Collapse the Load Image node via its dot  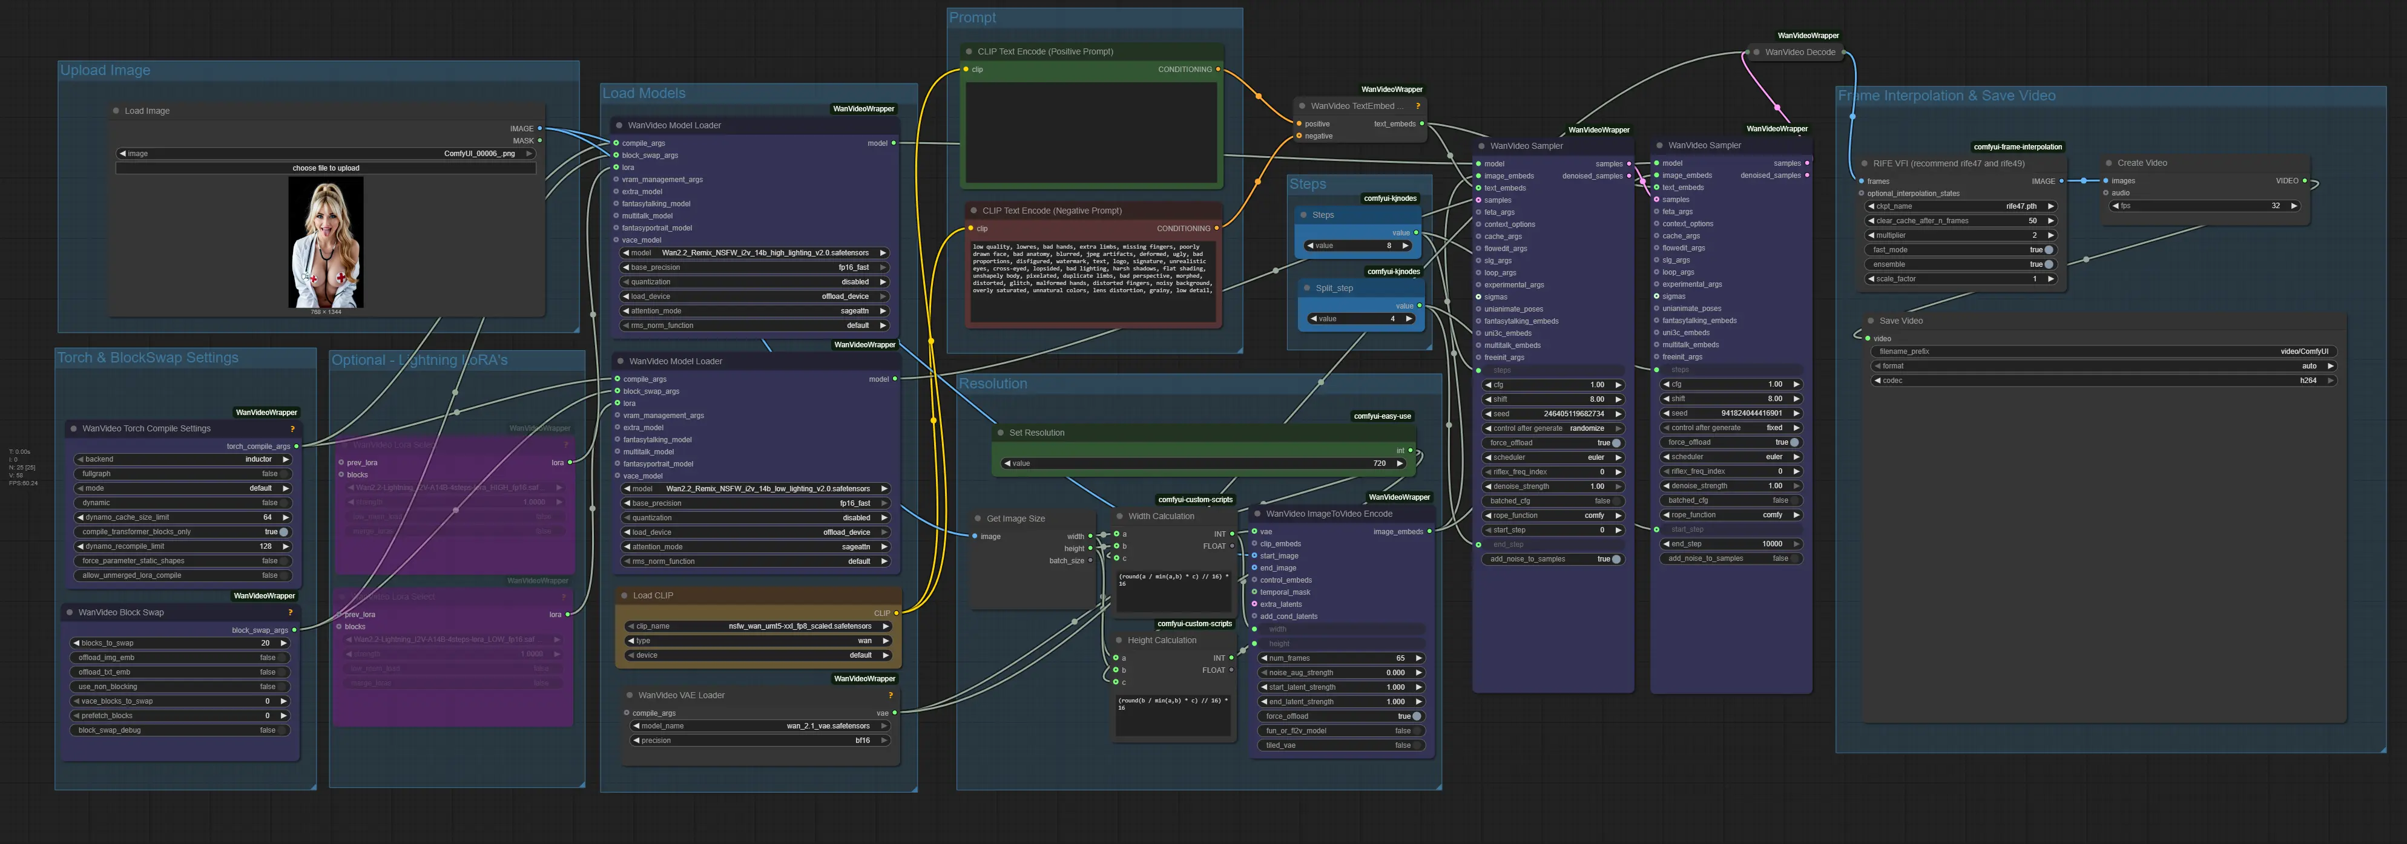(x=116, y=111)
